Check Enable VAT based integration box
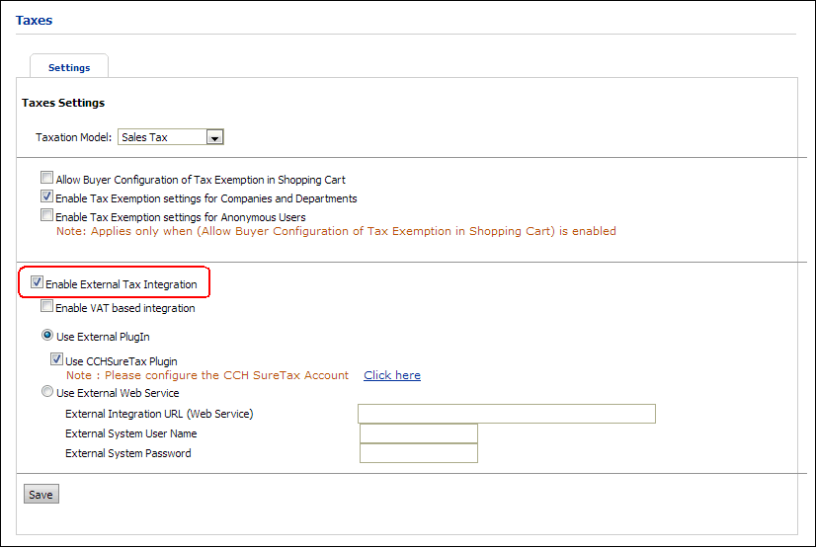Viewport: 816px width, 548px height. pyautogui.click(x=46, y=306)
